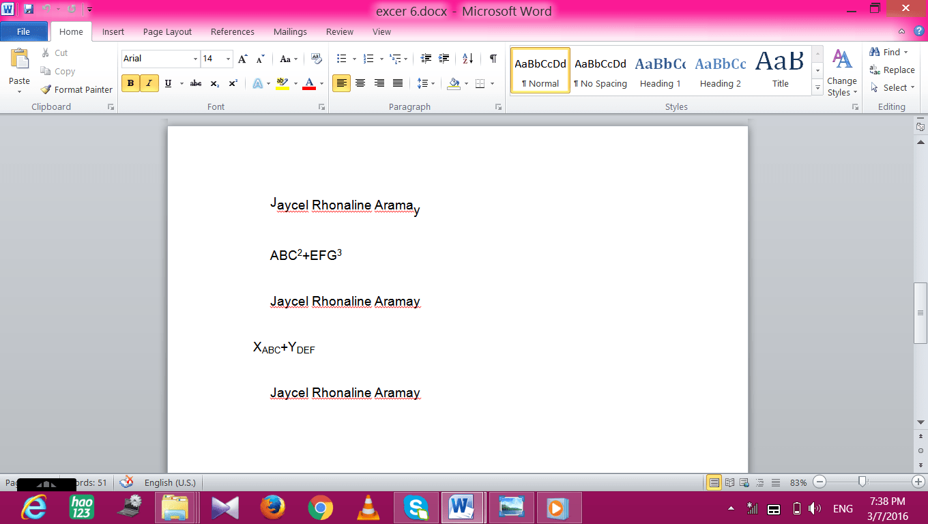Click the Paste clipboard icon
Viewport: 928px width, 524px height.
(x=19, y=60)
